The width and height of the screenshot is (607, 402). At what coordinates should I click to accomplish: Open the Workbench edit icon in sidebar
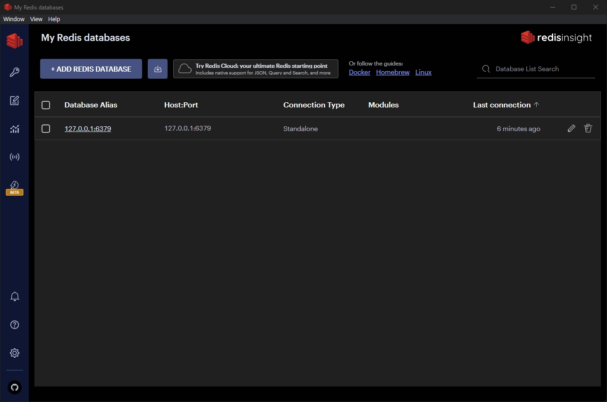(x=15, y=100)
